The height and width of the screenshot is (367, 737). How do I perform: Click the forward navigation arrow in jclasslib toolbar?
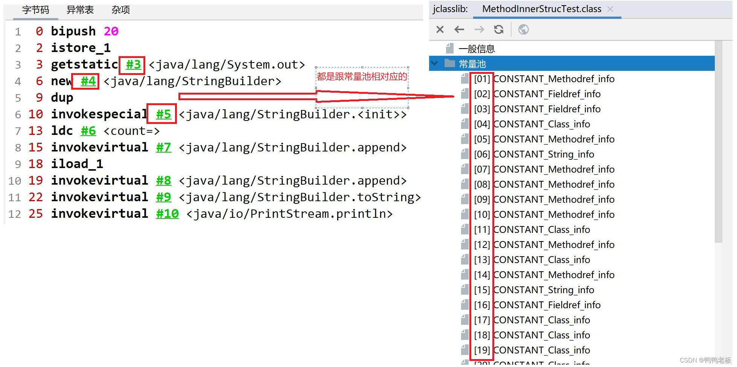coord(479,29)
